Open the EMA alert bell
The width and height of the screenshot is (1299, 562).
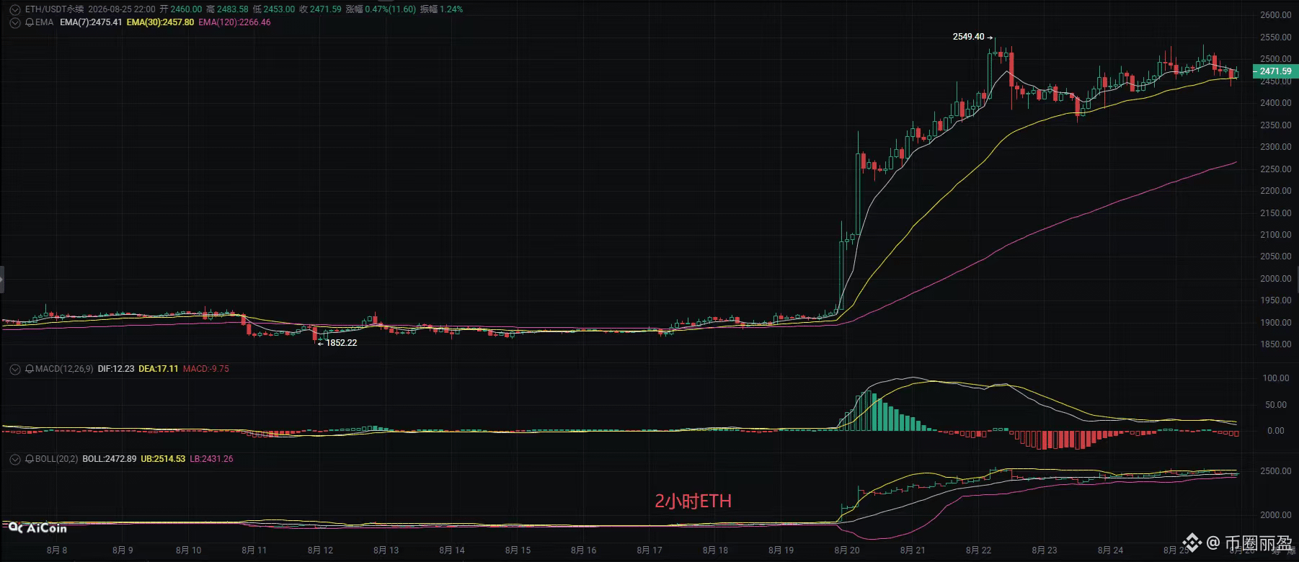click(30, 22)
